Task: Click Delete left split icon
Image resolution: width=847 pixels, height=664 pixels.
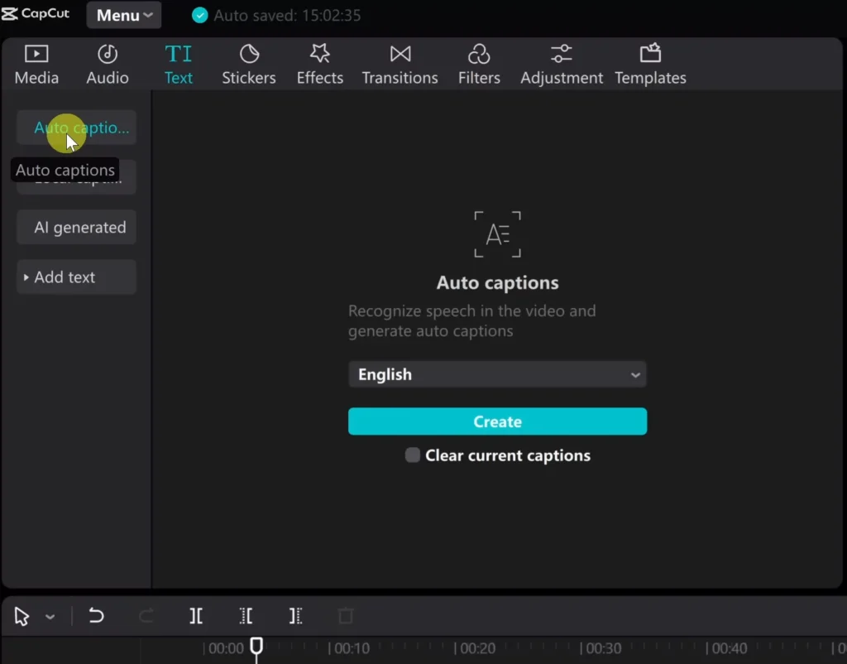Action: (246, 616)
